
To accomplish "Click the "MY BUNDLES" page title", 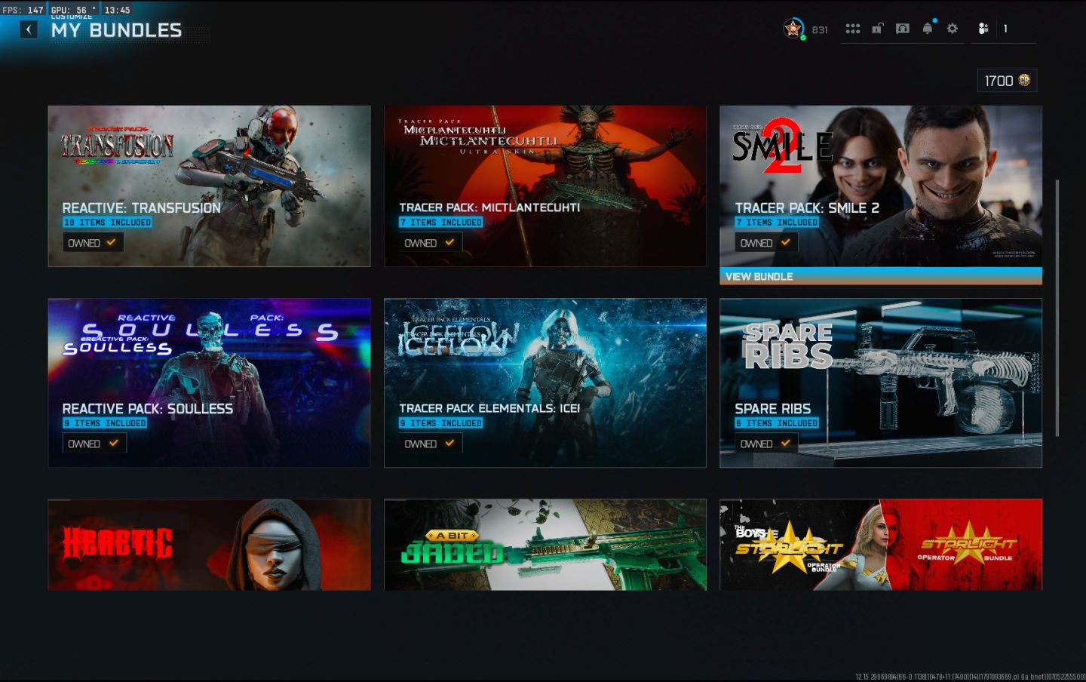I will click(x=116, y=30).
